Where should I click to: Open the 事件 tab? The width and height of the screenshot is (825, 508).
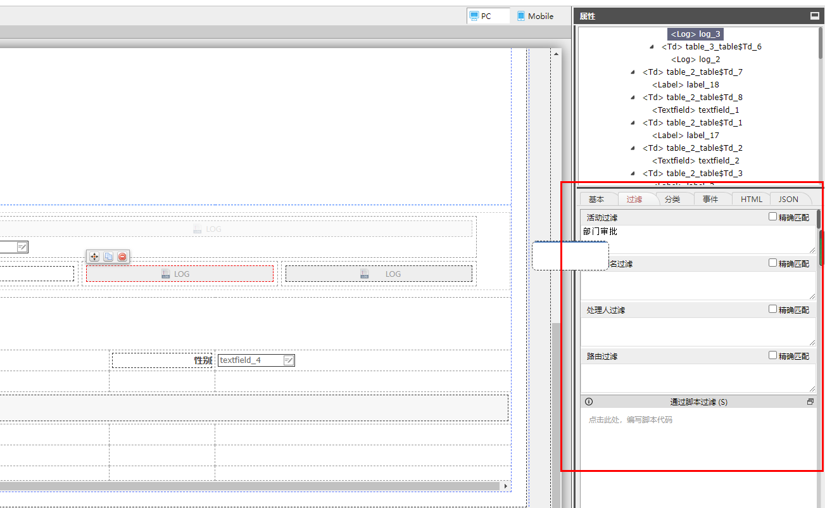point(710,199)
